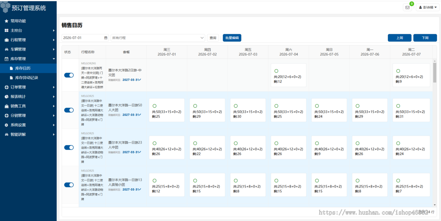This screenshot has height=221, width=441.
Task: Open the calendar picker icon in date field
Action: coord(106,38)
